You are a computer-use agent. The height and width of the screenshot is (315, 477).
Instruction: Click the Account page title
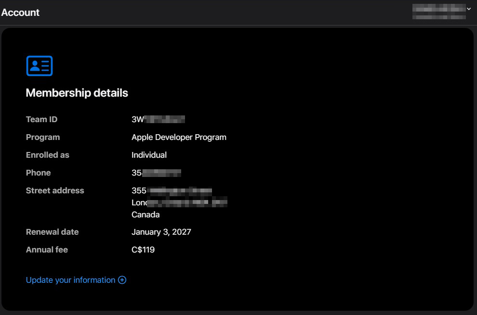[x=20, y=13]
